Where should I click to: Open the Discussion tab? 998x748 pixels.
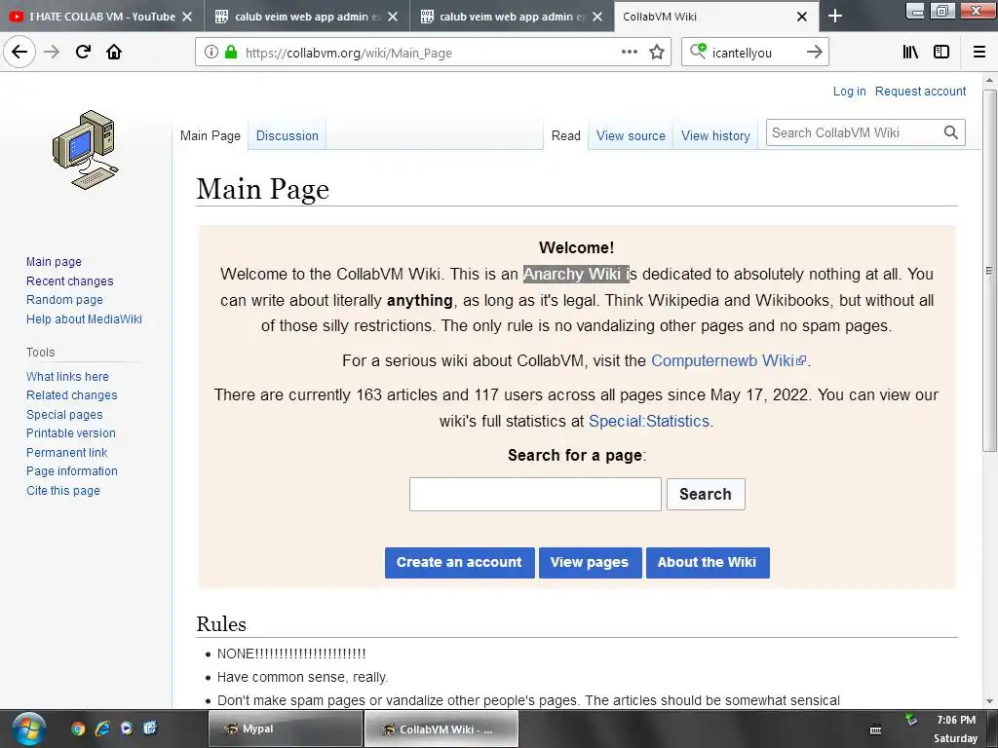[x=288, y=135]
